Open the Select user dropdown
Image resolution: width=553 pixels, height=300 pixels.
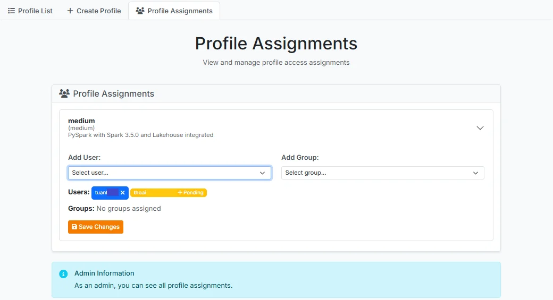pos(170,173)
